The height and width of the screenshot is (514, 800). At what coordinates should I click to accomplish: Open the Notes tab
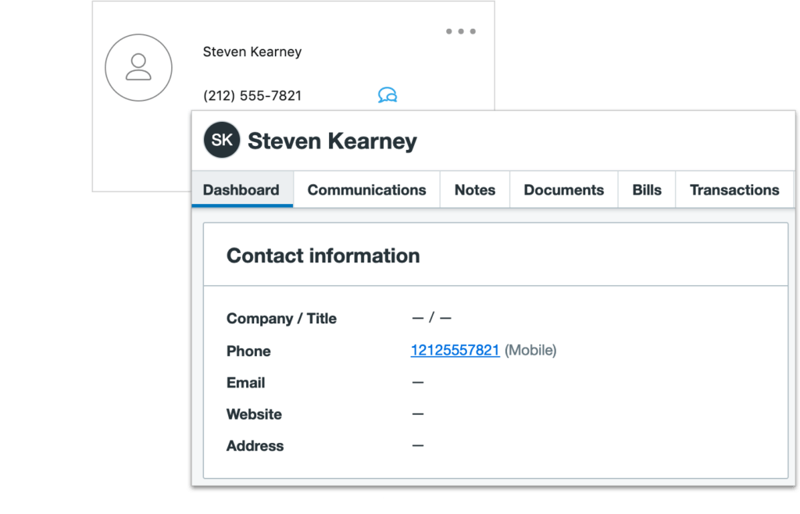point(474,189)
